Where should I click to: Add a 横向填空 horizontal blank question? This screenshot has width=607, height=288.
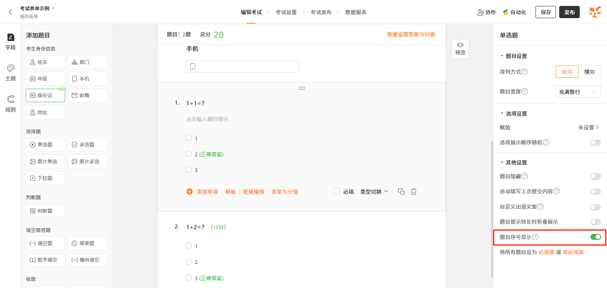coord(88,260)
